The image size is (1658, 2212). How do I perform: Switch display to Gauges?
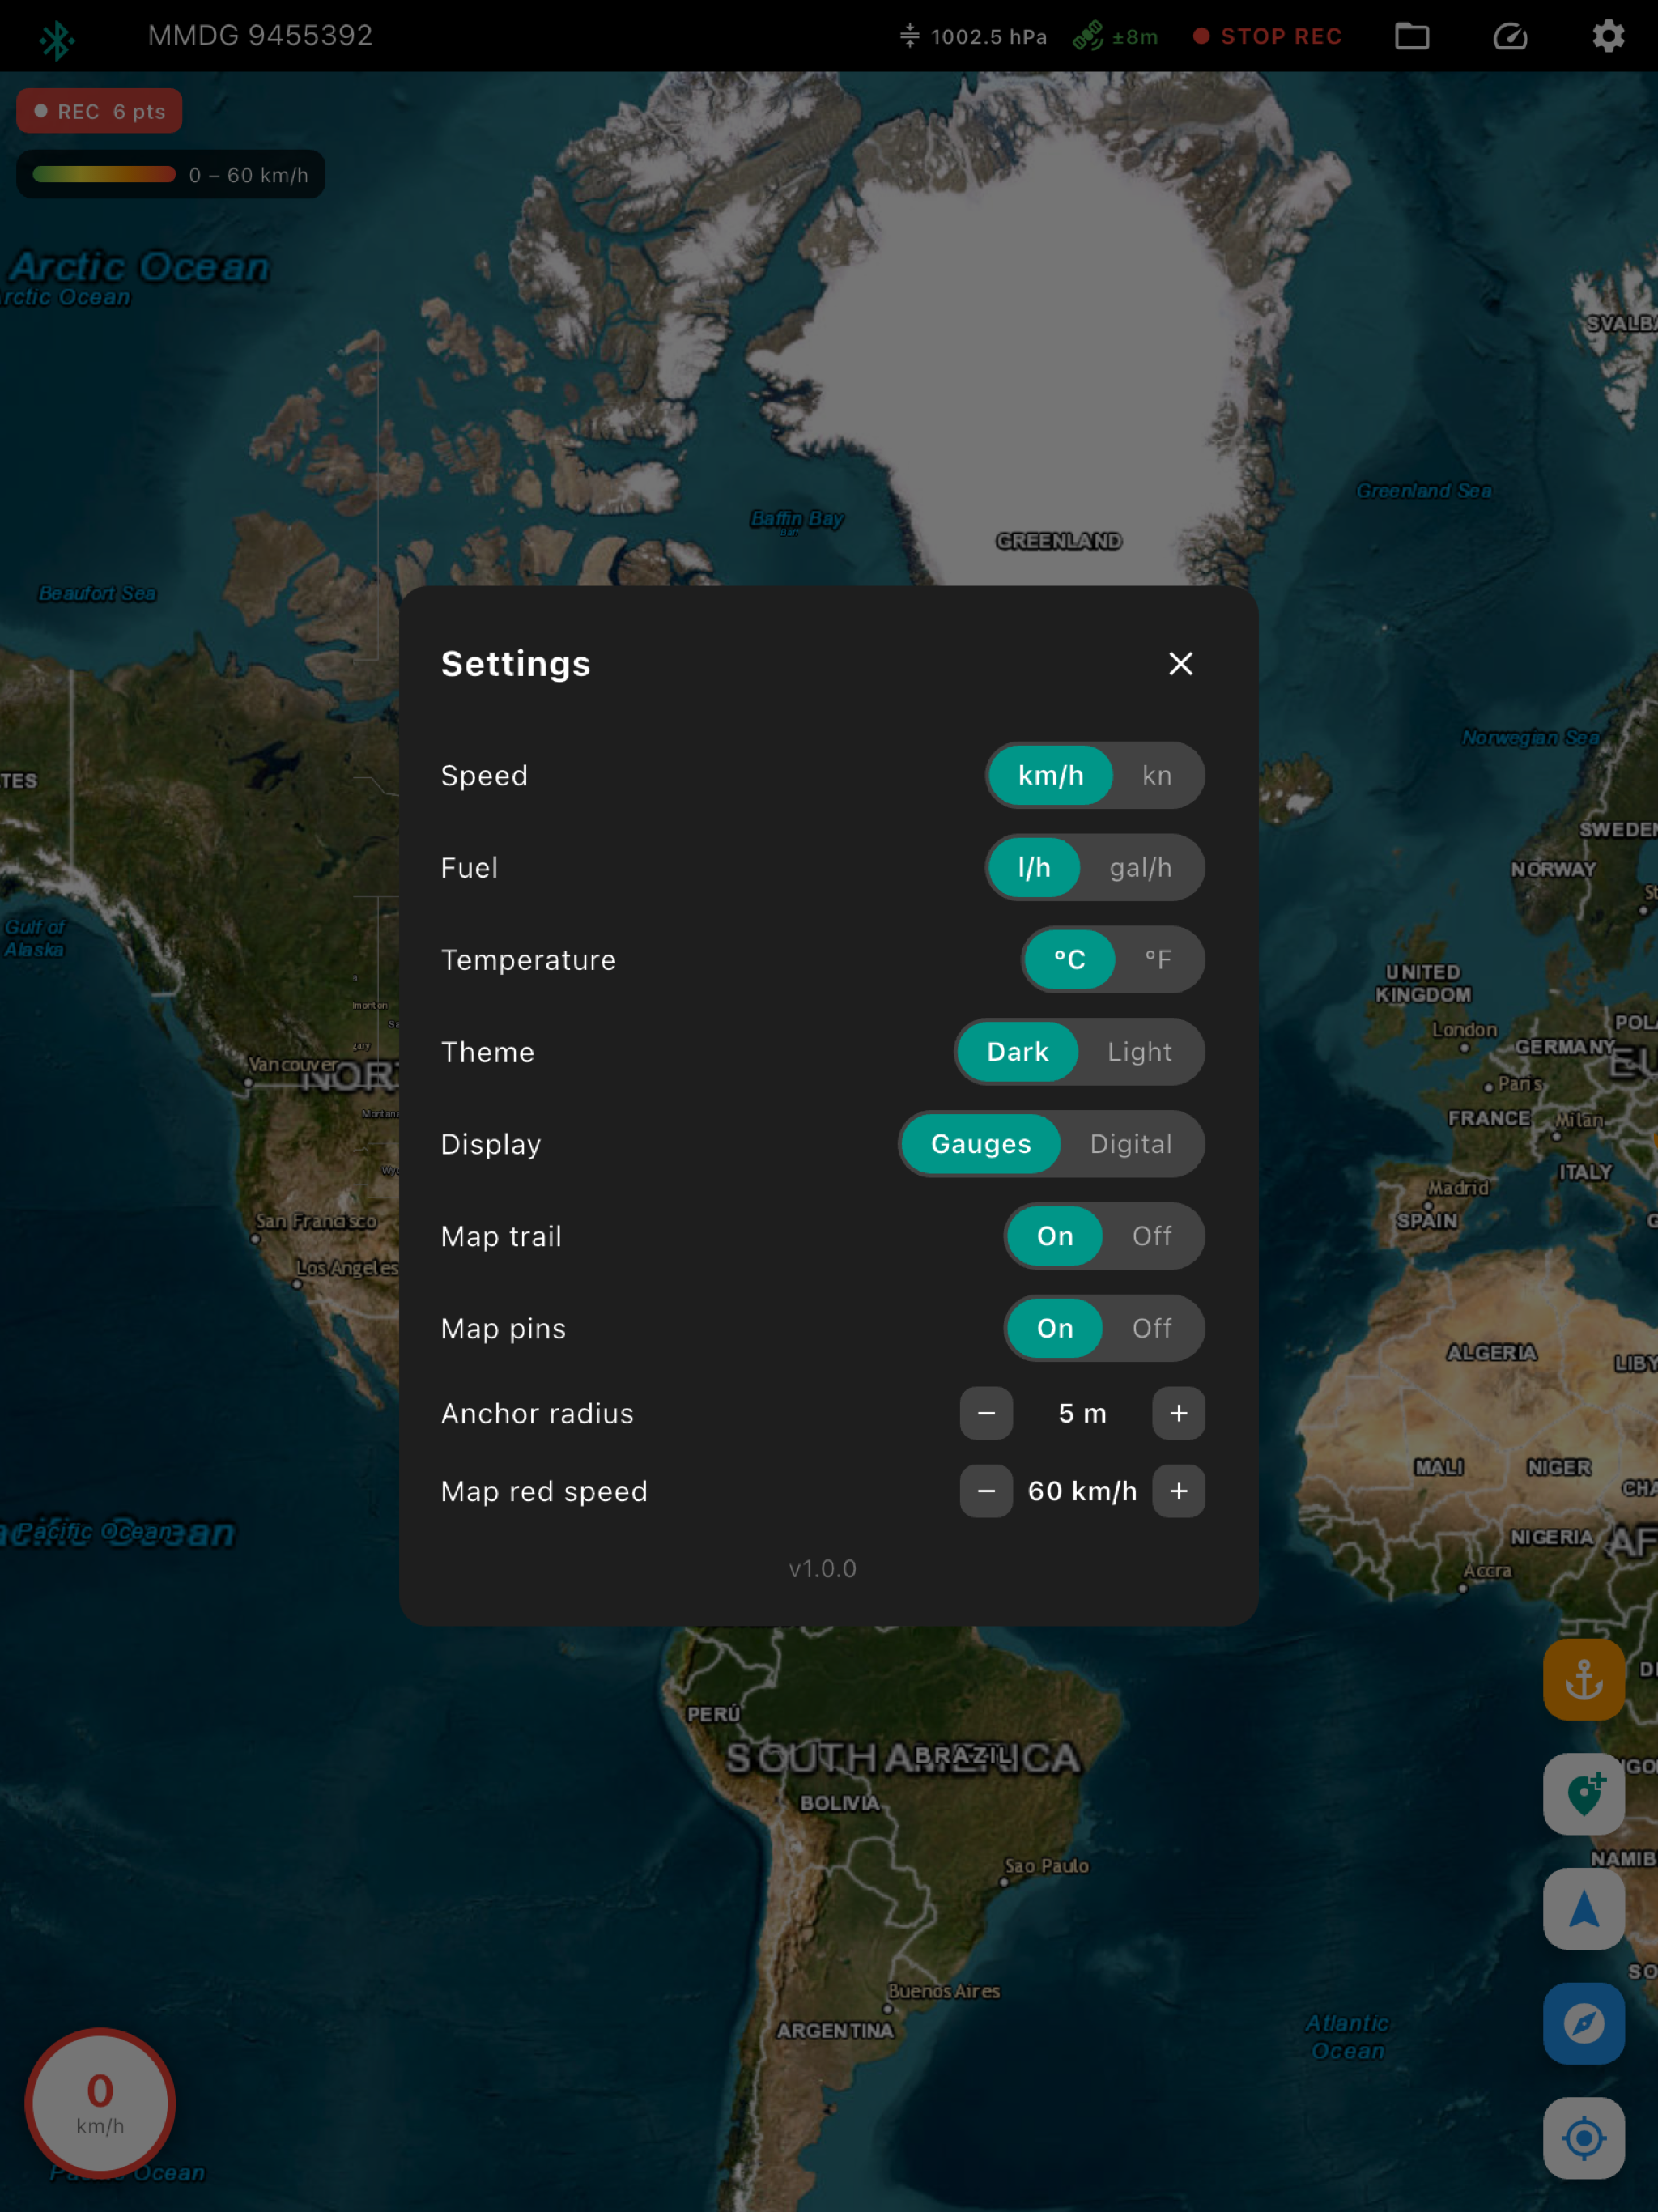980,1143
